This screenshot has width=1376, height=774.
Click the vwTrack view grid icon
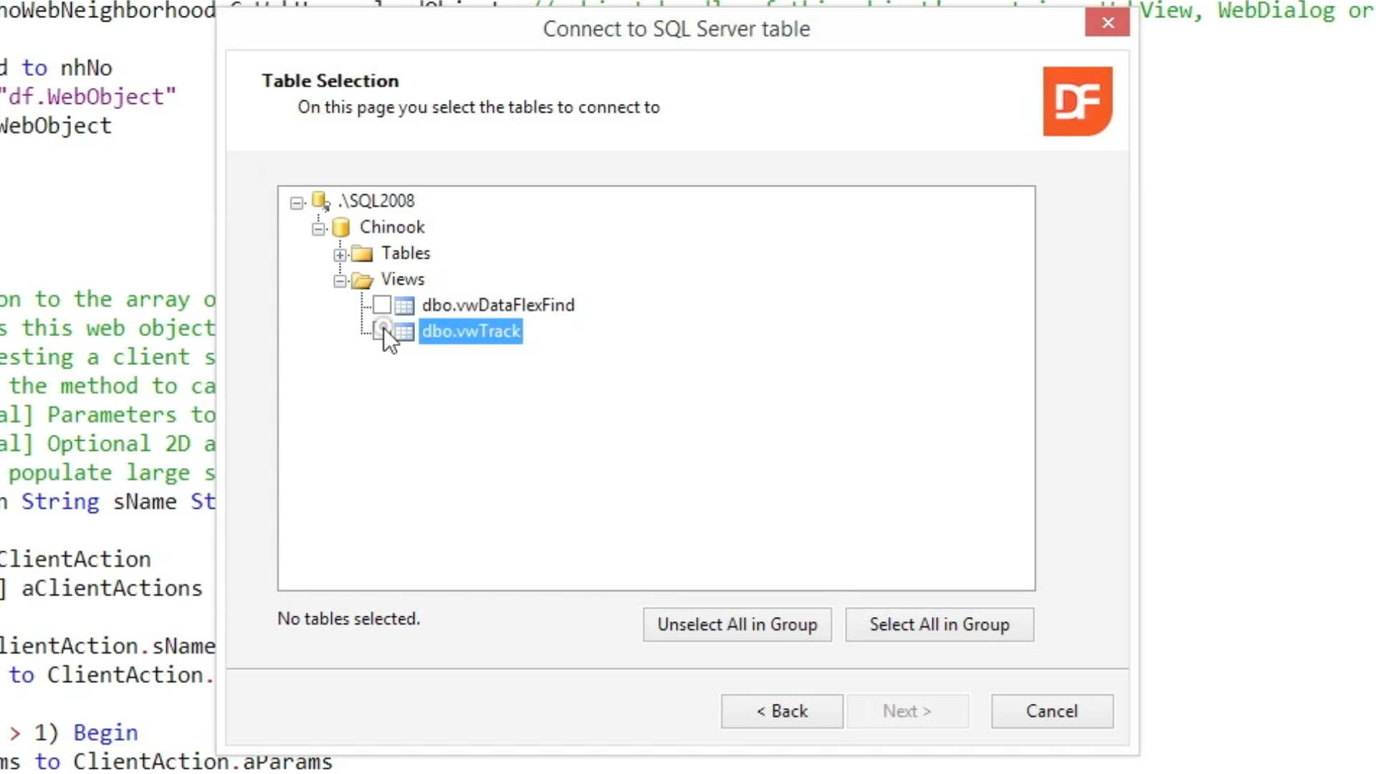pyautogui.click(x=406, y=332)
